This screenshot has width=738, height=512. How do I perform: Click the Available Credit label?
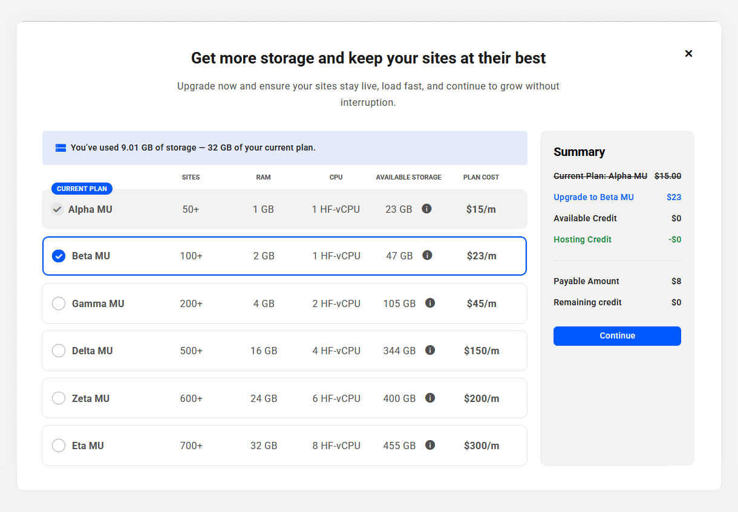(x=585, y=218)
